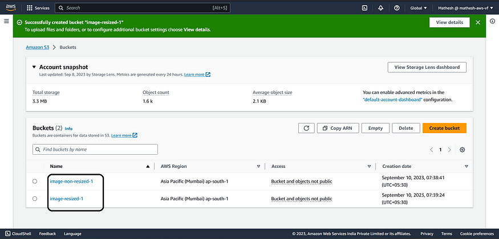Viewport: 499px width, 239px height.
Task: Click access status for image-resized-1
Action: (x=301, y=199)
